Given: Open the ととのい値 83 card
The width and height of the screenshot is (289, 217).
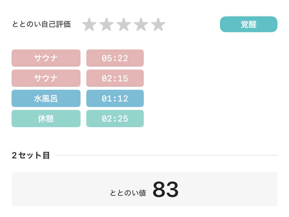Looking at the screenshot, I should pyautogui.click(x=144, y=189).
